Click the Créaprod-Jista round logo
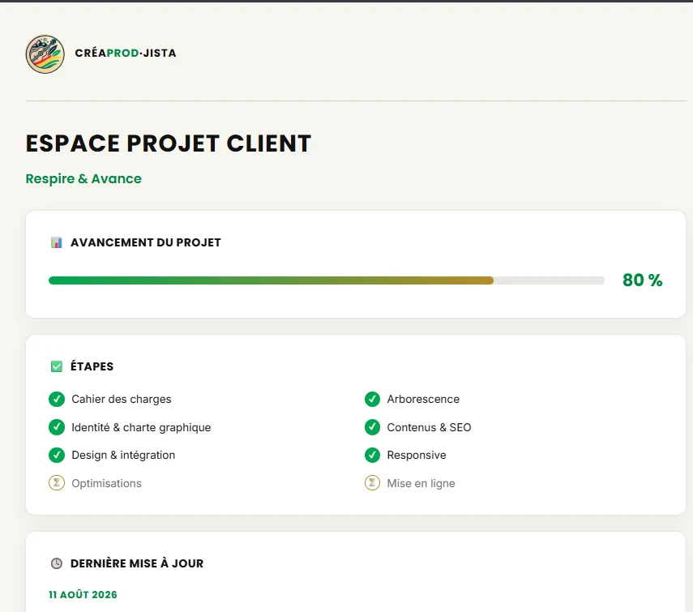This screenshot has width=693, height=612. point(45,54)
